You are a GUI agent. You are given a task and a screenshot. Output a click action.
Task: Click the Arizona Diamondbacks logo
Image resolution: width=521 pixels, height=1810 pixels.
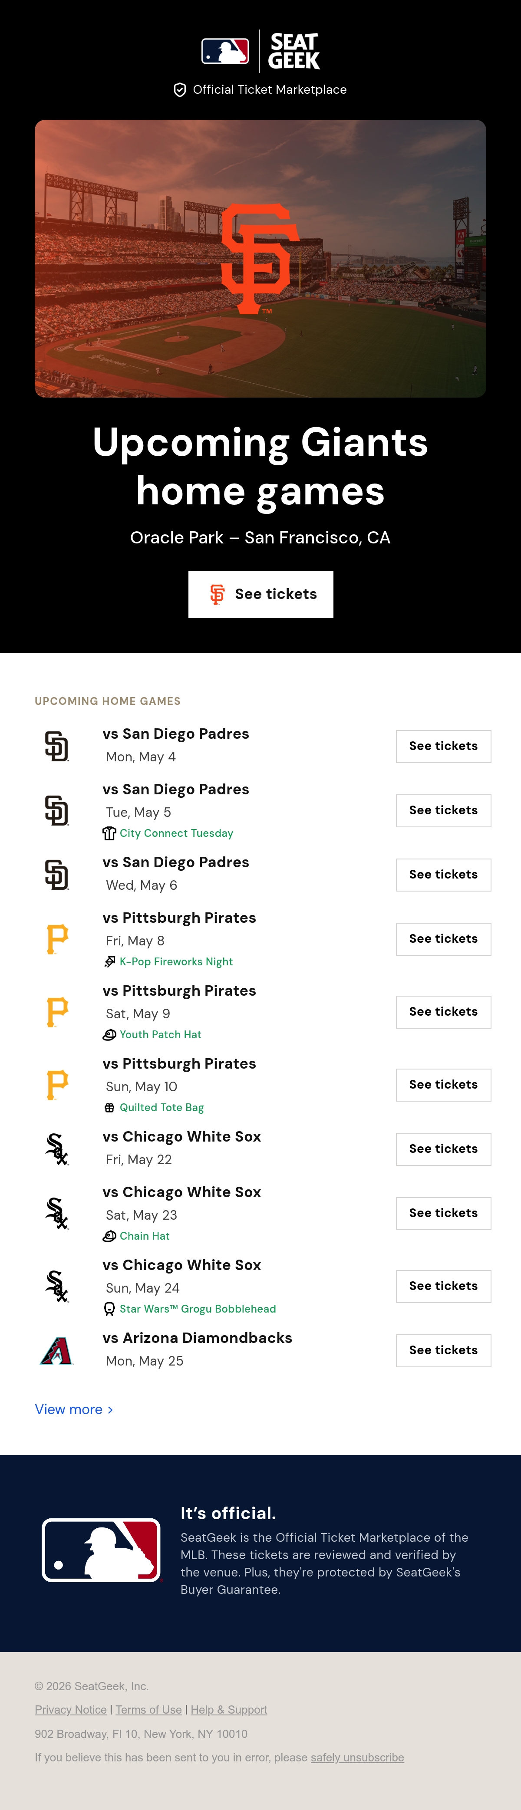[x=57, y=1350]
